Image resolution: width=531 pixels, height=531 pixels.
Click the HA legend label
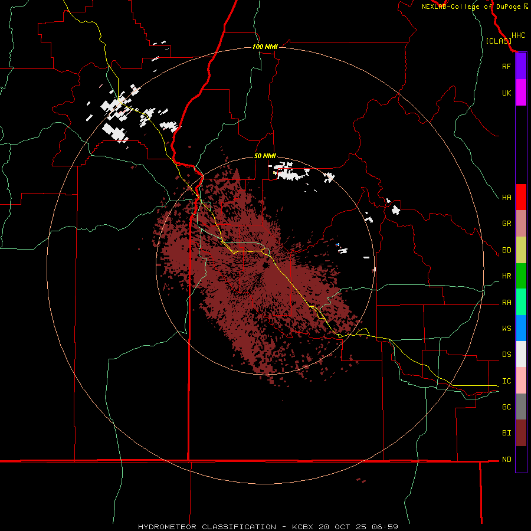(506, 197)
